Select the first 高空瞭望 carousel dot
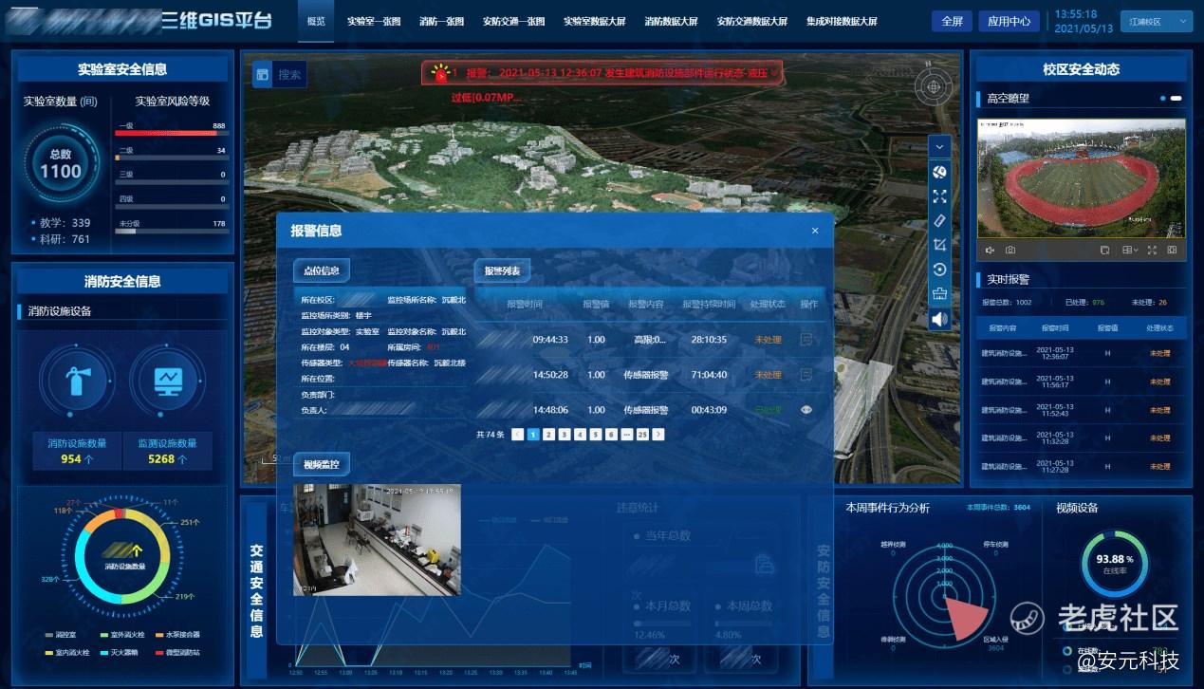1204x689 pixels. point(1163,98)
